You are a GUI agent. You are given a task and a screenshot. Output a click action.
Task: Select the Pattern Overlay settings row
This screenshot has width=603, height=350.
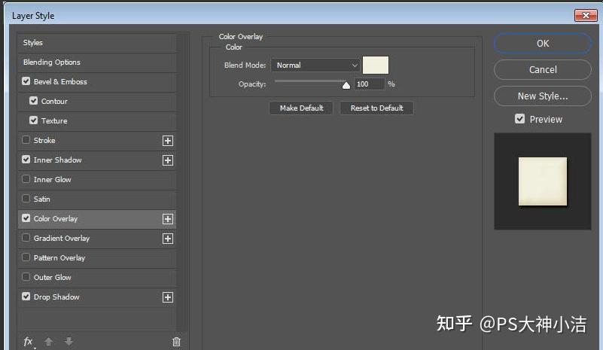click(97, 258)
